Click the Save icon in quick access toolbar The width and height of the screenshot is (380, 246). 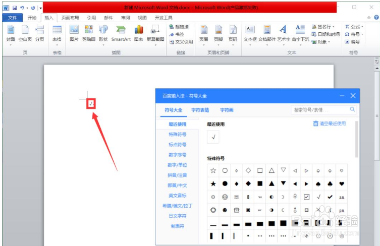point(15,8)
